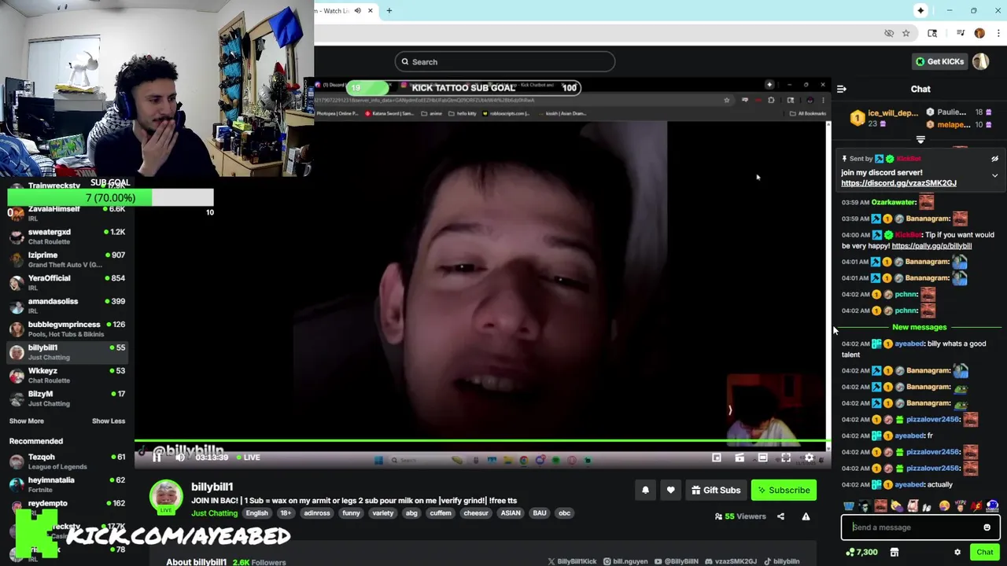The height and width of the screenshot is (566, 1007).
Task: Click the English tag
Action: [x=256, y=513]
